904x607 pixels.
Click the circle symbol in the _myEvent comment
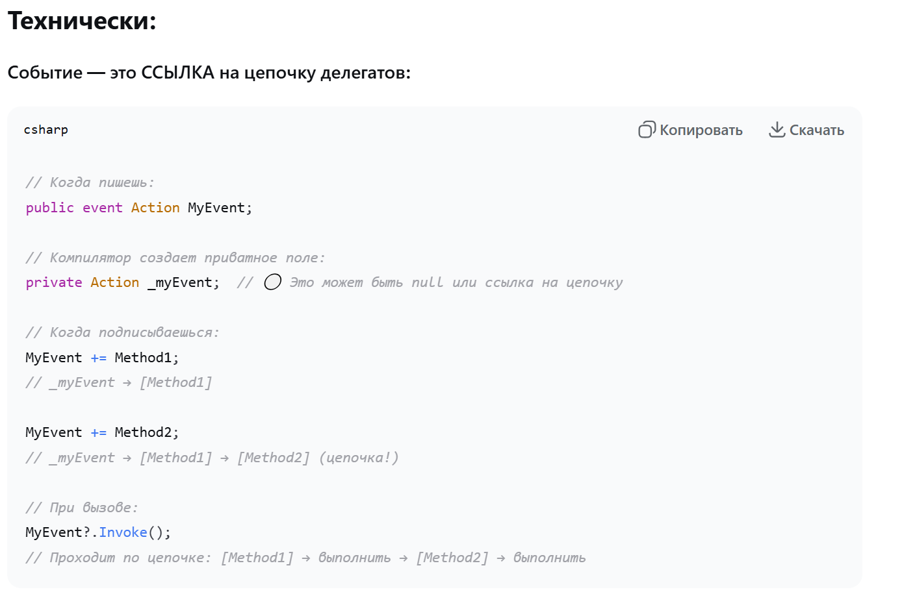click(273, 282)
